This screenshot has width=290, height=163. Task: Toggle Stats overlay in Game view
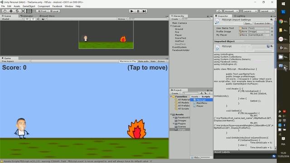point(153,61)
